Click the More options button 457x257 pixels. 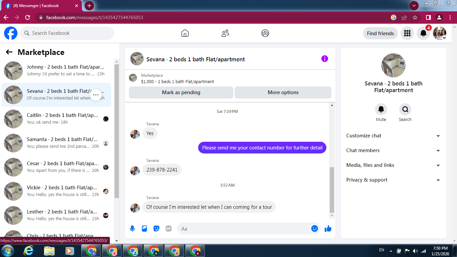tap(283, 92)
